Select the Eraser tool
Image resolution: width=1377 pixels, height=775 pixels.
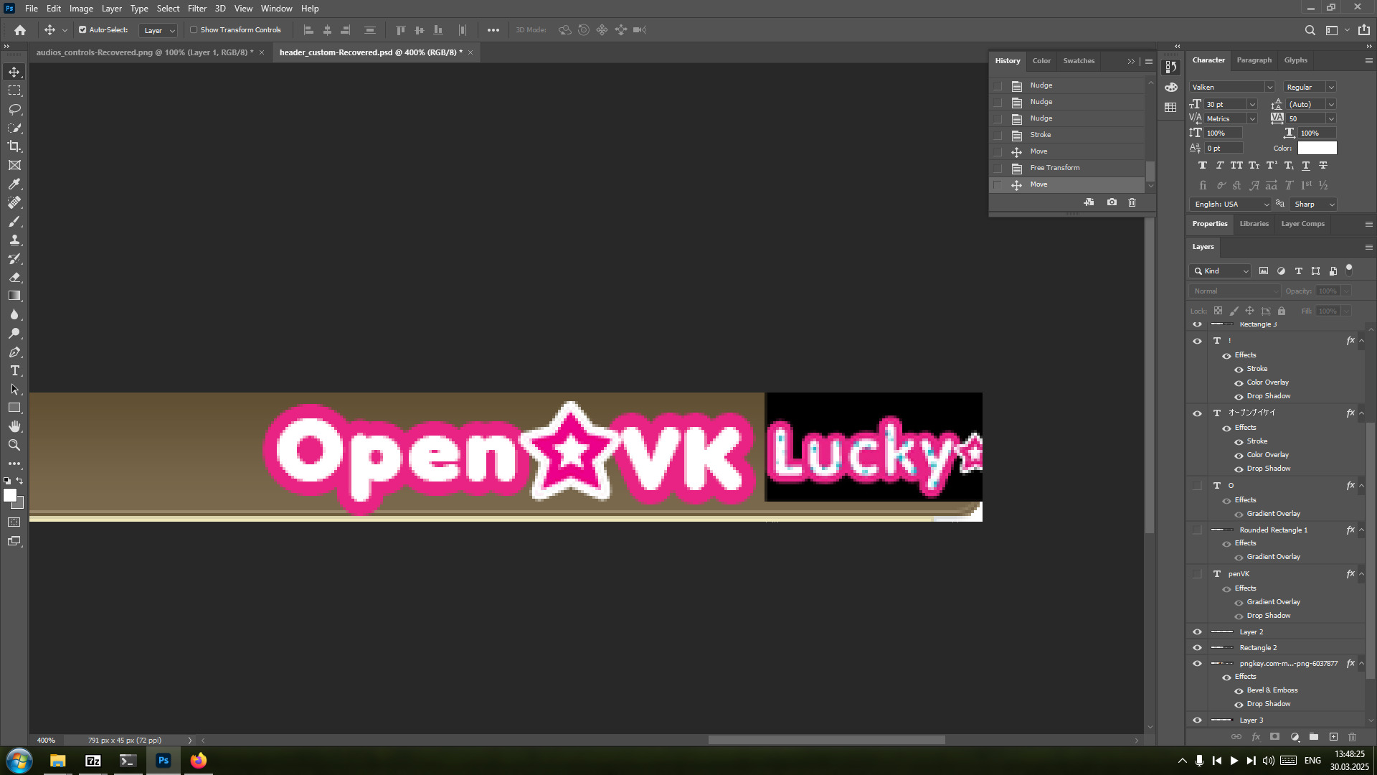(x=14, y=277)
